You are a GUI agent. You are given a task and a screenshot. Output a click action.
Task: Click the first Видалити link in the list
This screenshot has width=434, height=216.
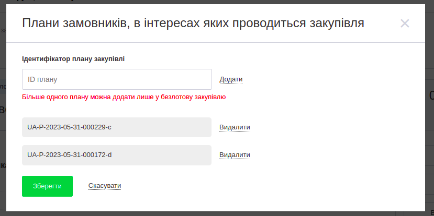click(x=235, y=127)
